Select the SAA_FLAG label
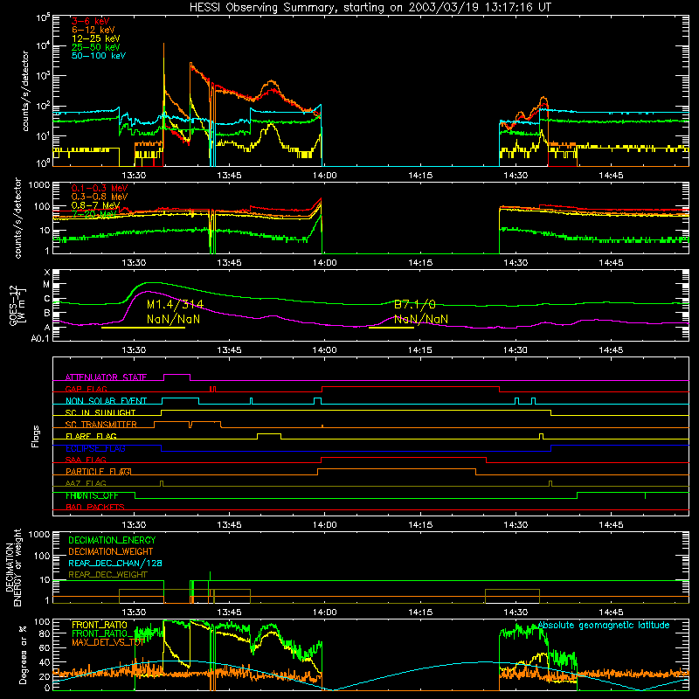Screen dimensions: 699x699 pos(86,460)
